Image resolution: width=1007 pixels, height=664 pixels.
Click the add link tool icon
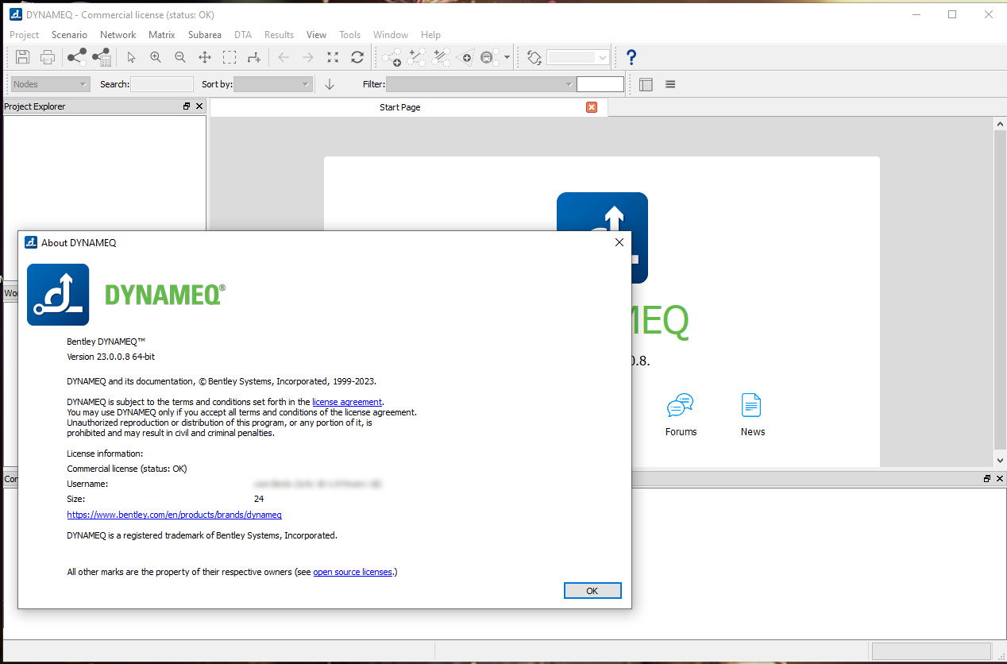coord(417,57)
